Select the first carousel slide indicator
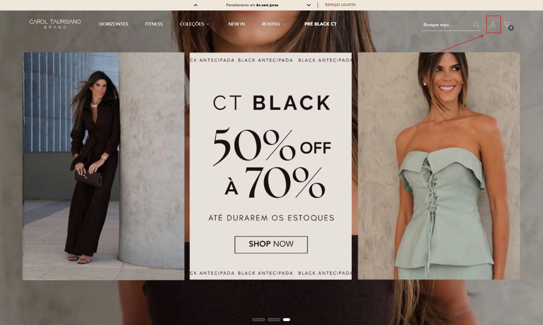 coord(259,320)
